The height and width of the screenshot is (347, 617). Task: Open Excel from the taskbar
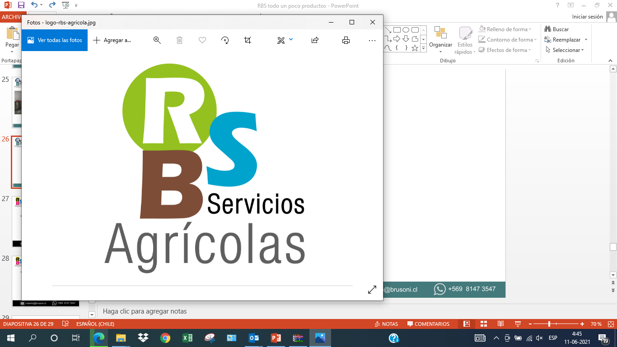[187, 338]
